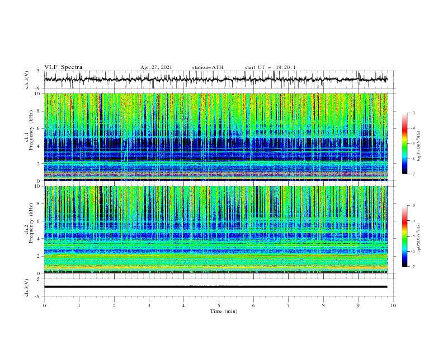Screen dimensions: 443x343
Task: Click the ch.1 voltage waveform trace
Action: click(216, 80)
